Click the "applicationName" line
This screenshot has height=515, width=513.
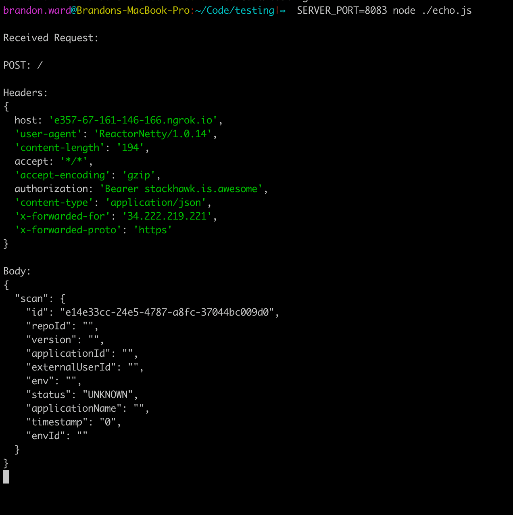(x=88, y=408)
